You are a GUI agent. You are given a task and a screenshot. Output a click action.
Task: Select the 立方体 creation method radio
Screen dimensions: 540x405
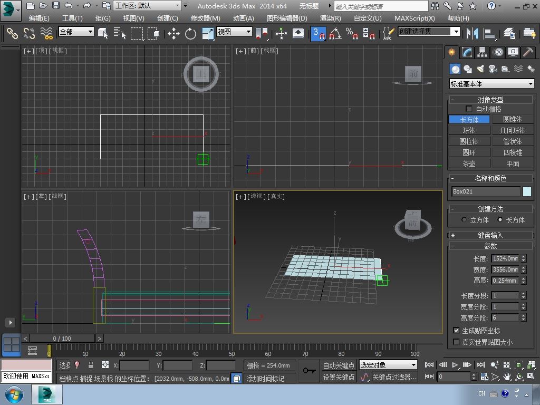464,220
